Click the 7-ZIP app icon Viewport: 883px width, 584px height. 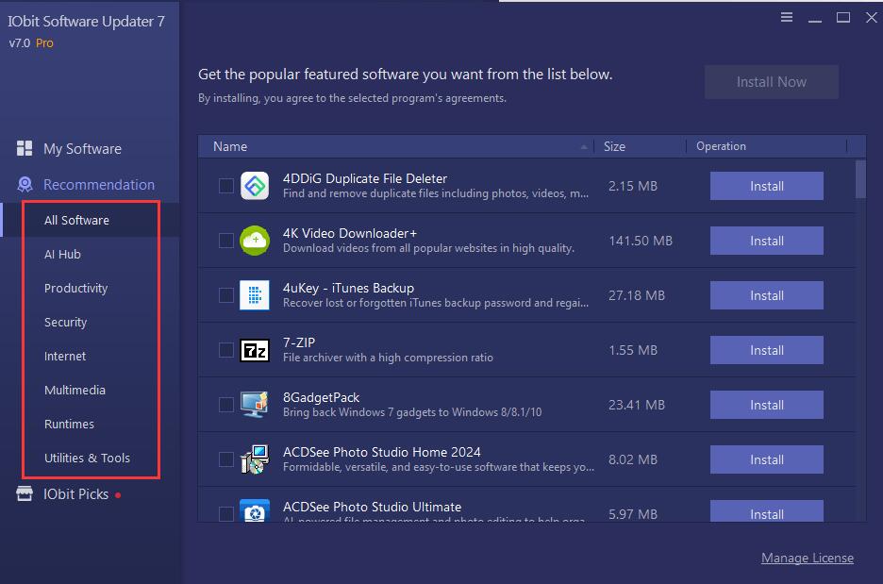coord(255,350)
